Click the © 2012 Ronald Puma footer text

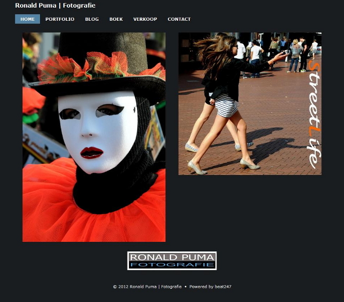point(147,287)
